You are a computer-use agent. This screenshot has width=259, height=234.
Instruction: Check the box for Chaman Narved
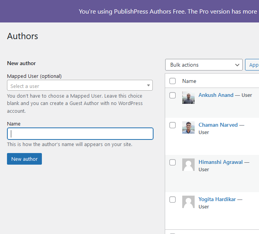tap(173, 125)
